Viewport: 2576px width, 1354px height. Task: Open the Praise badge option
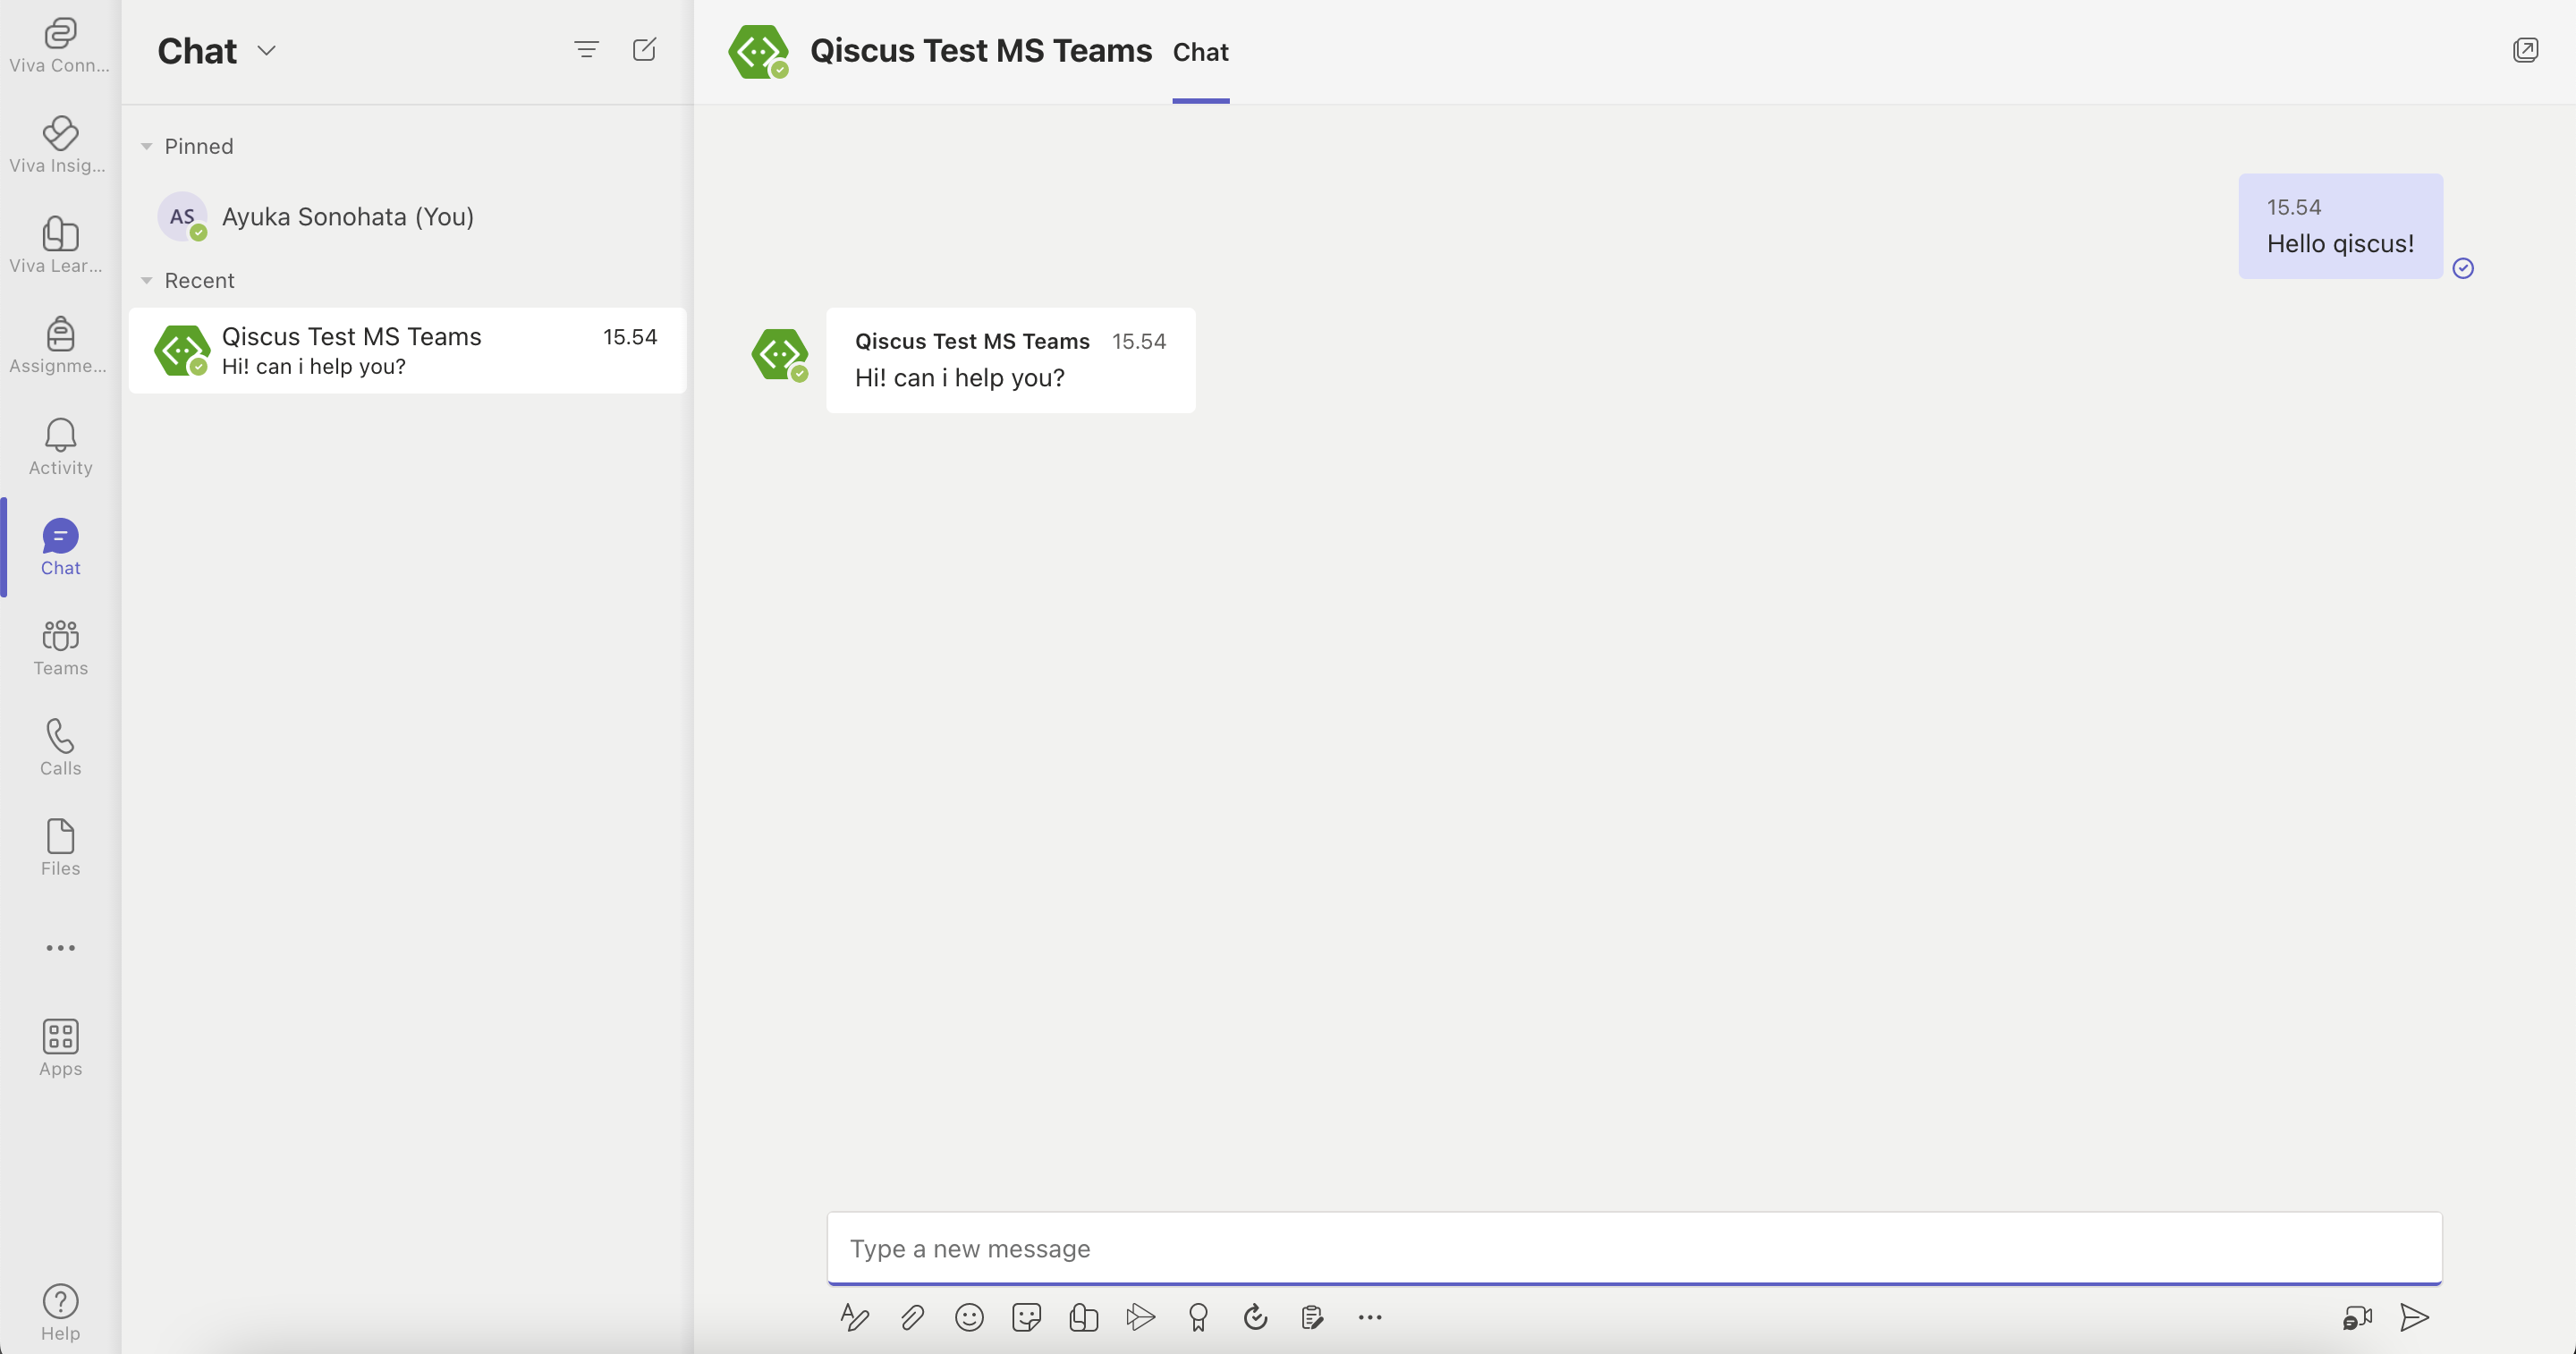[x=1198, y=1317]
